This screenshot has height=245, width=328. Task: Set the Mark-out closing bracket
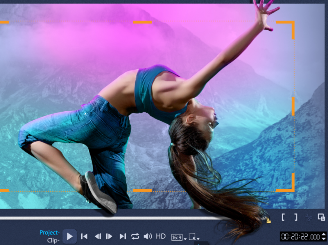click(x=296, y=217)
